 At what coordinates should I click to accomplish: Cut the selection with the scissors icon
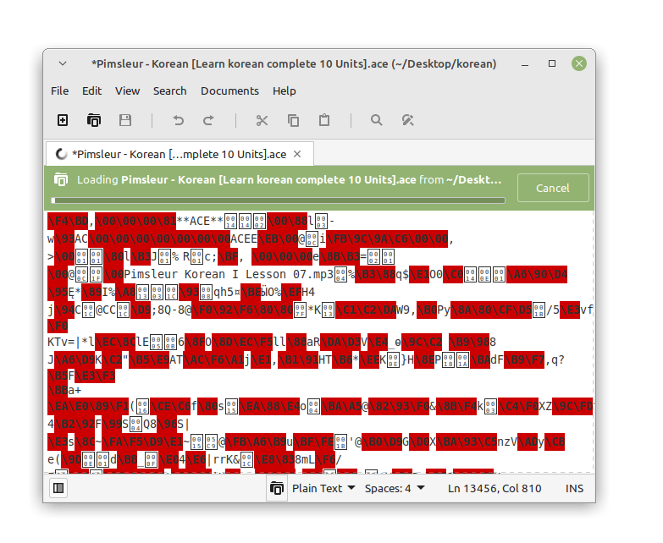(262, 120)
